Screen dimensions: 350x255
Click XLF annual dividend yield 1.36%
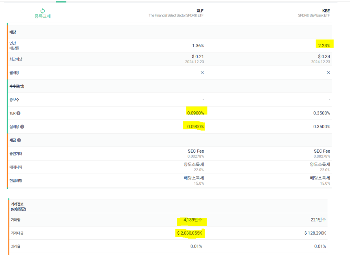pyautogui.click(x=198, y=46)
